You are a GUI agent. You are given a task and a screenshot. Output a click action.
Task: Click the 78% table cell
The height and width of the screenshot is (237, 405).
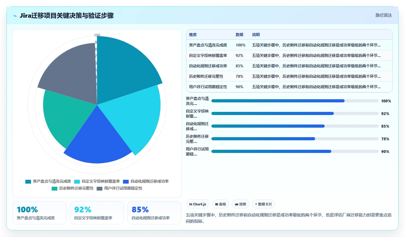[x=240, y=76]
